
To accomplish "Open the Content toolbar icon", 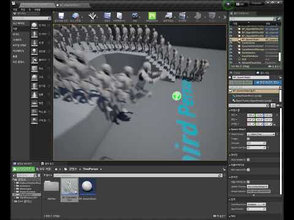I will click(107, 16).
